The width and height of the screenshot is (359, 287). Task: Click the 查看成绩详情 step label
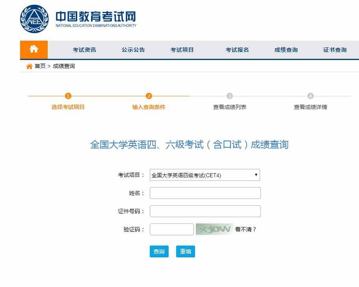click(311, 107)
